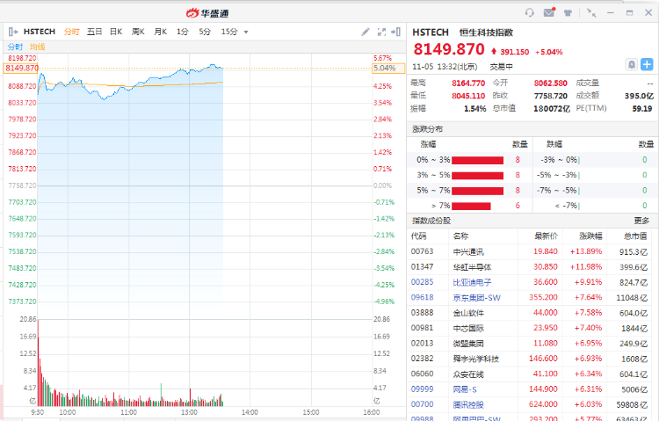
Task: Switch to 分时 chart tab
Action: (x=71, y=32)
